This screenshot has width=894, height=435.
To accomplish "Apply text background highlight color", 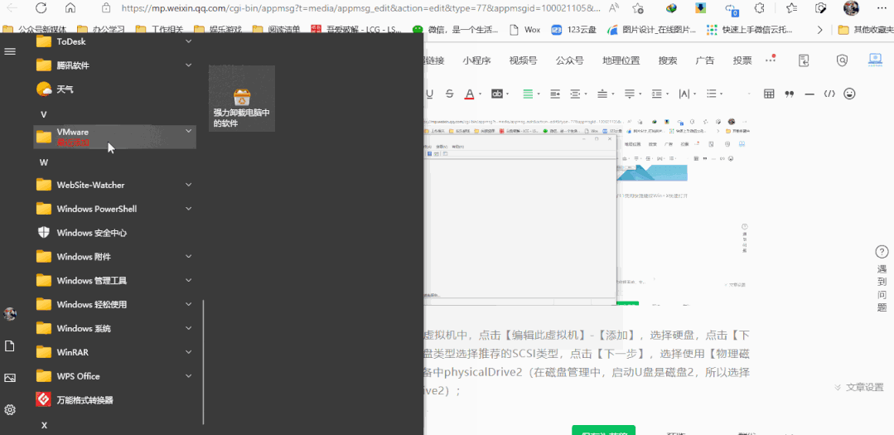I will (497, 94).
